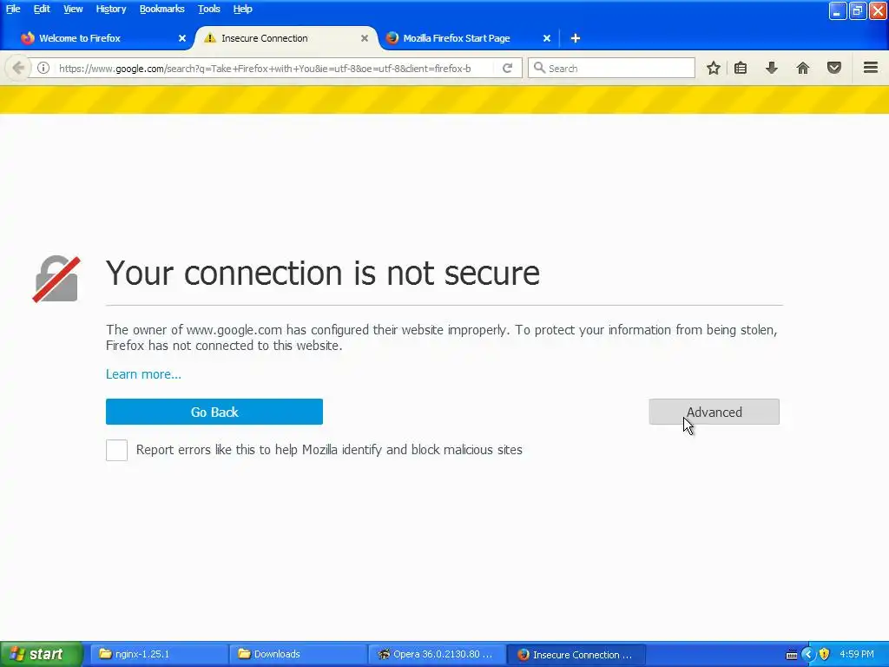Minimize the Firefox window
This screenshot has height=667, width=889.
[837, 10]
